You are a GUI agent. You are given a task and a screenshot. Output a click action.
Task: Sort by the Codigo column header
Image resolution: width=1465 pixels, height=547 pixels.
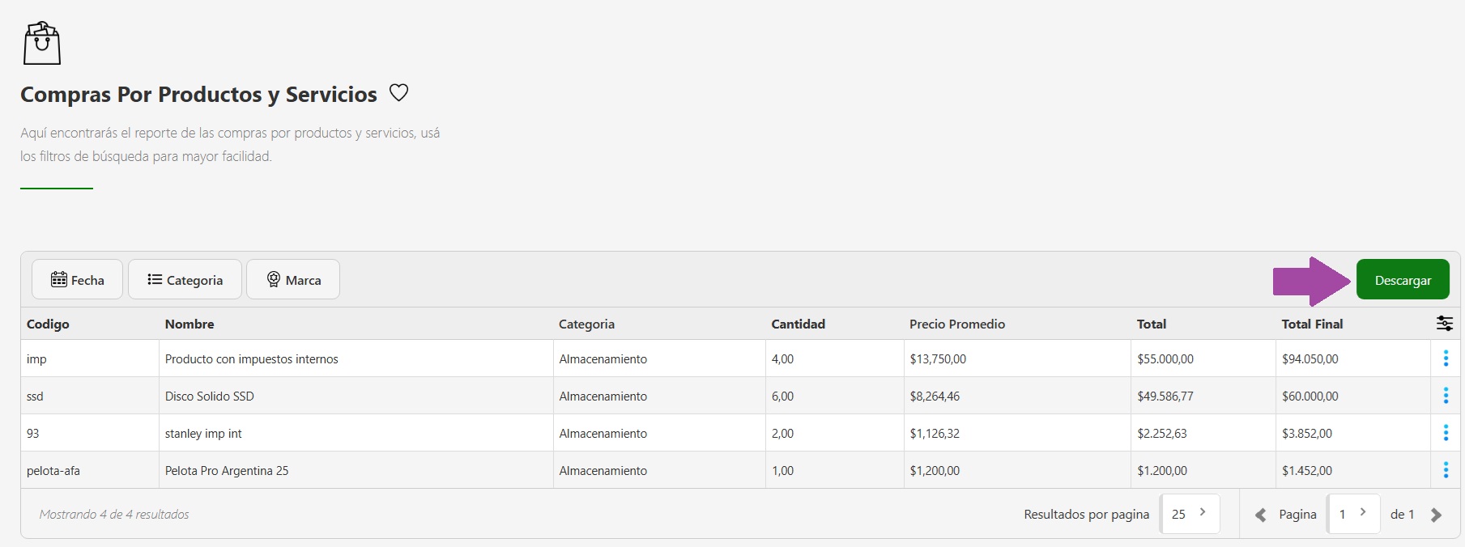coord(48,324)
